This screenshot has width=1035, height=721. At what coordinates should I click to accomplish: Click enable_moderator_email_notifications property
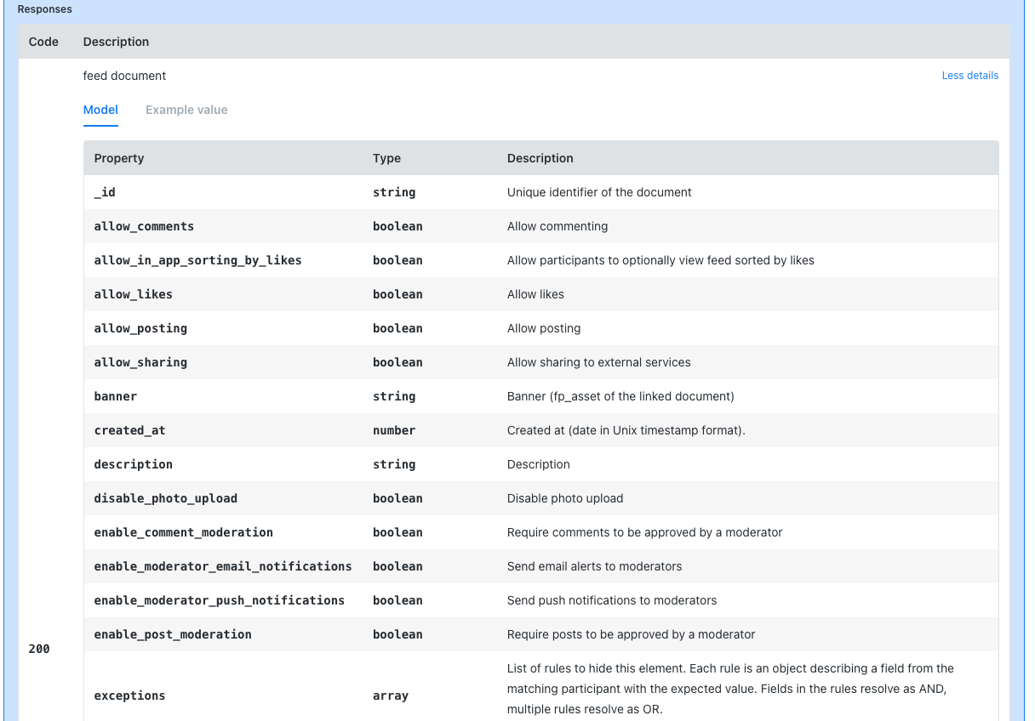click(223, 566)
